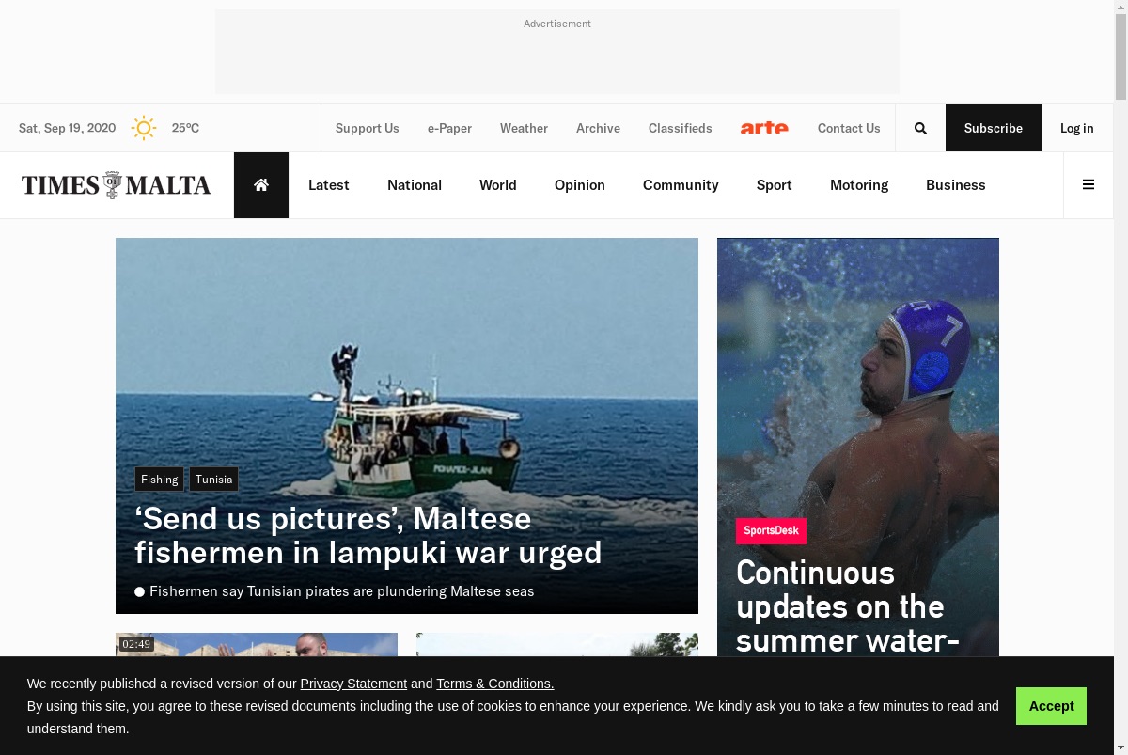Open the Latest menu section

pos(329,185)
